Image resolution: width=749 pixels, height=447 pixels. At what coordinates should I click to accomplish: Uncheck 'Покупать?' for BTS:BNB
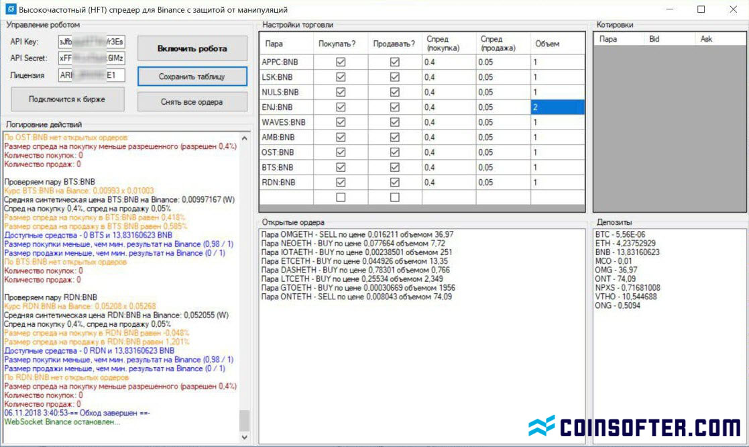point(341,167)
